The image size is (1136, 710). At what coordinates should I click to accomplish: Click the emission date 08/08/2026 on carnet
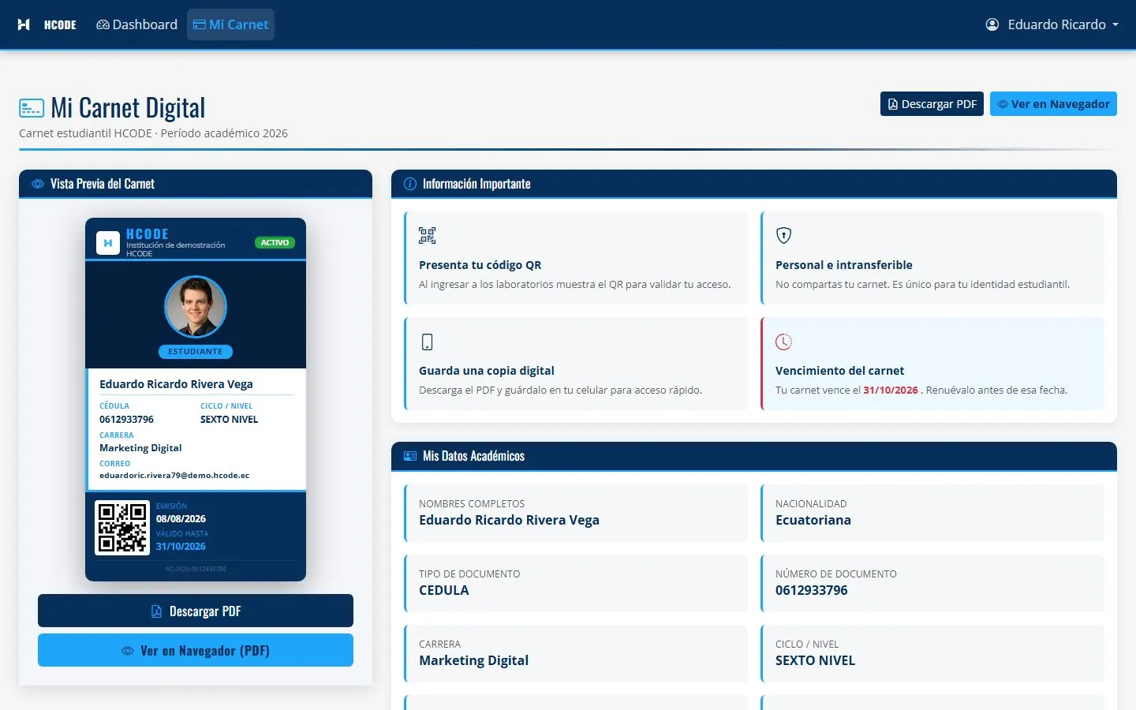pos(181,519)
